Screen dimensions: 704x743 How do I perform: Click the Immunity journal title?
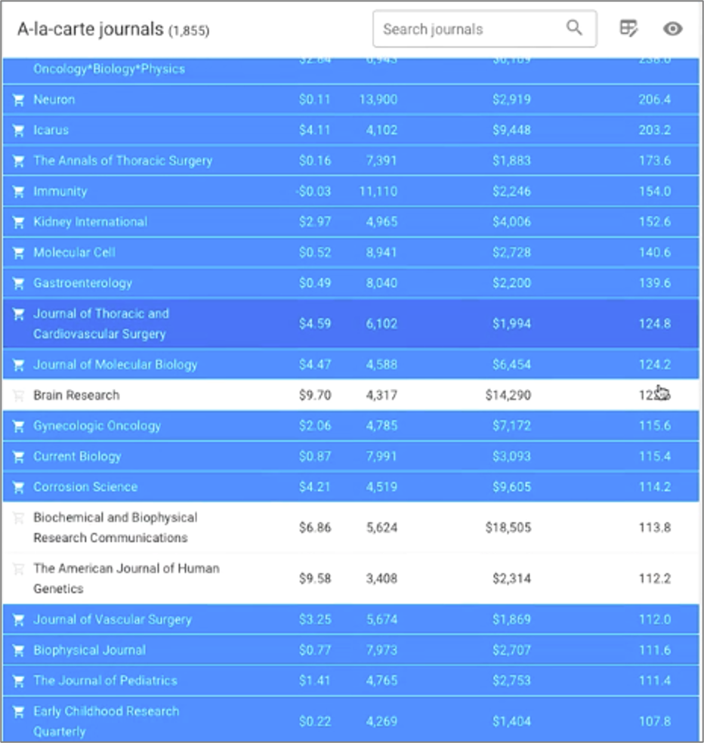tap(60, 191)
